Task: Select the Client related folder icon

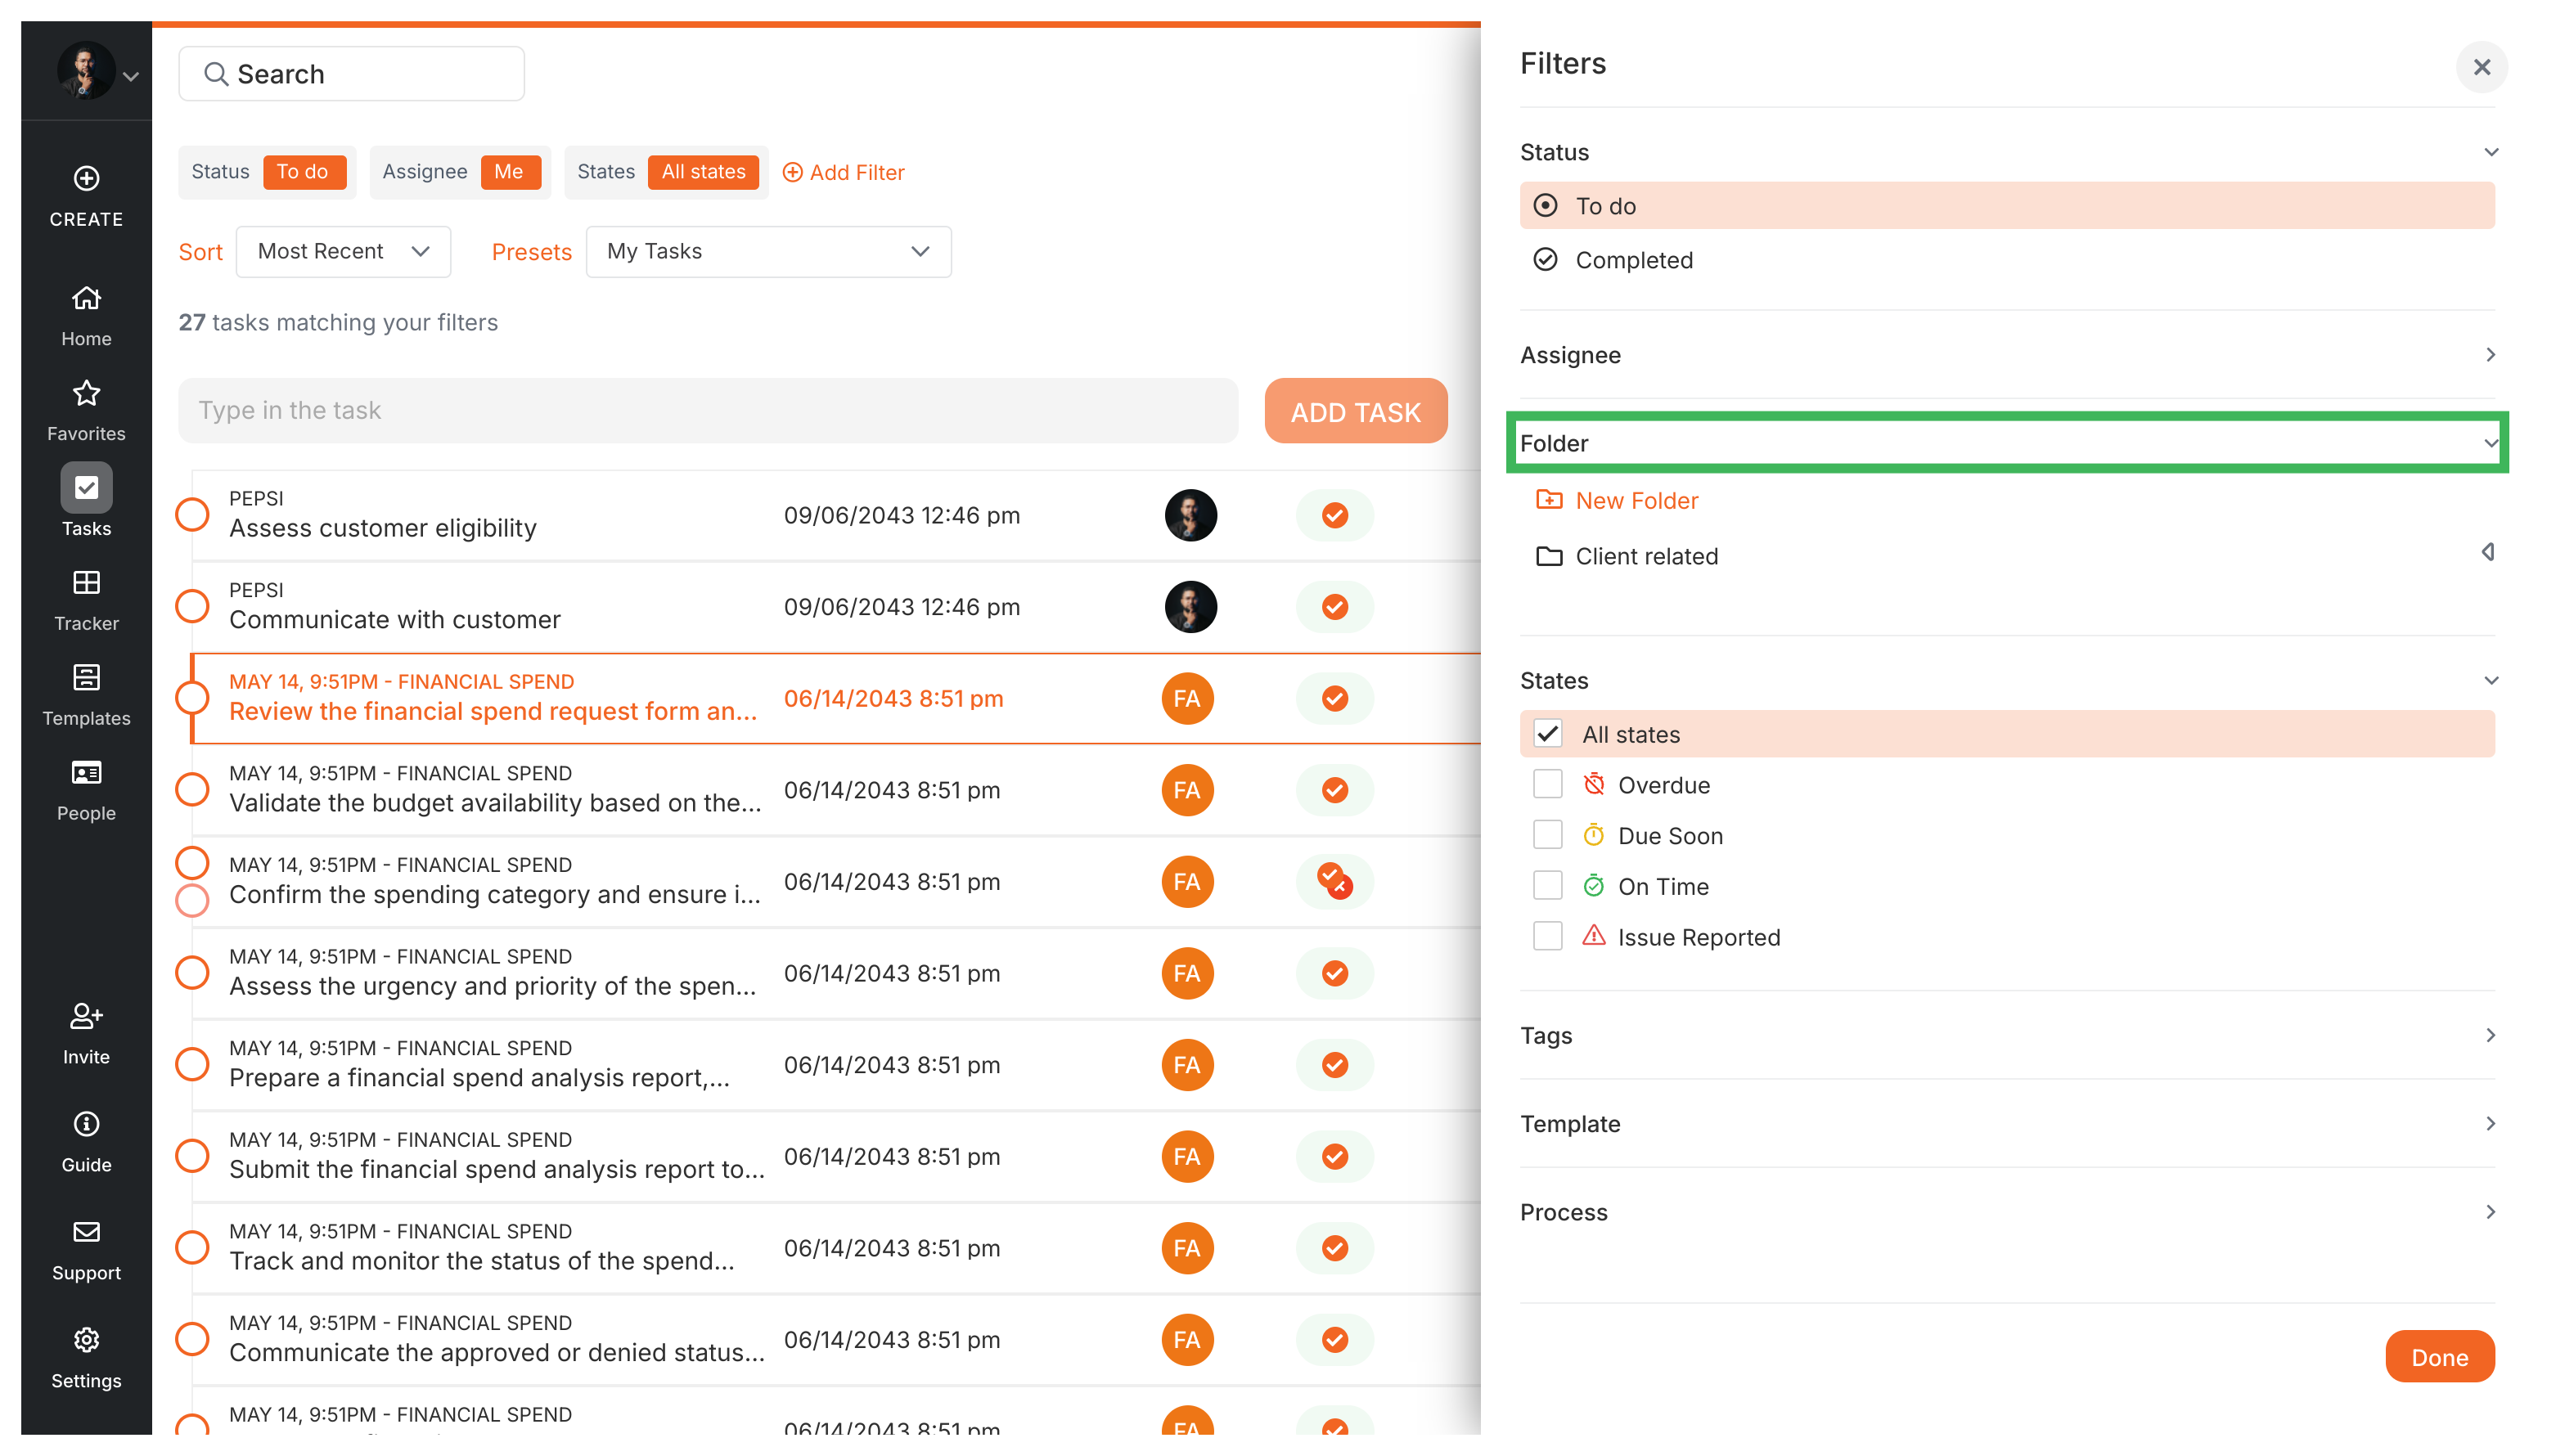Action: [x=1549, y=555]
